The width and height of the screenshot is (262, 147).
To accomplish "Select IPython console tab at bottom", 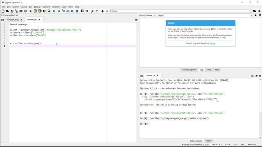I will (196, 141).
